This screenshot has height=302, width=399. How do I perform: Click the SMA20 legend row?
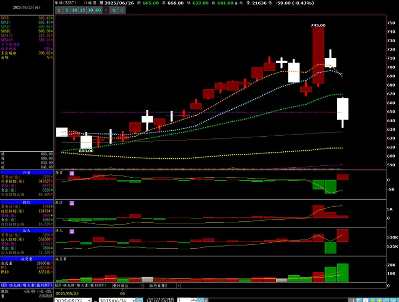click(x=27, y=27)
